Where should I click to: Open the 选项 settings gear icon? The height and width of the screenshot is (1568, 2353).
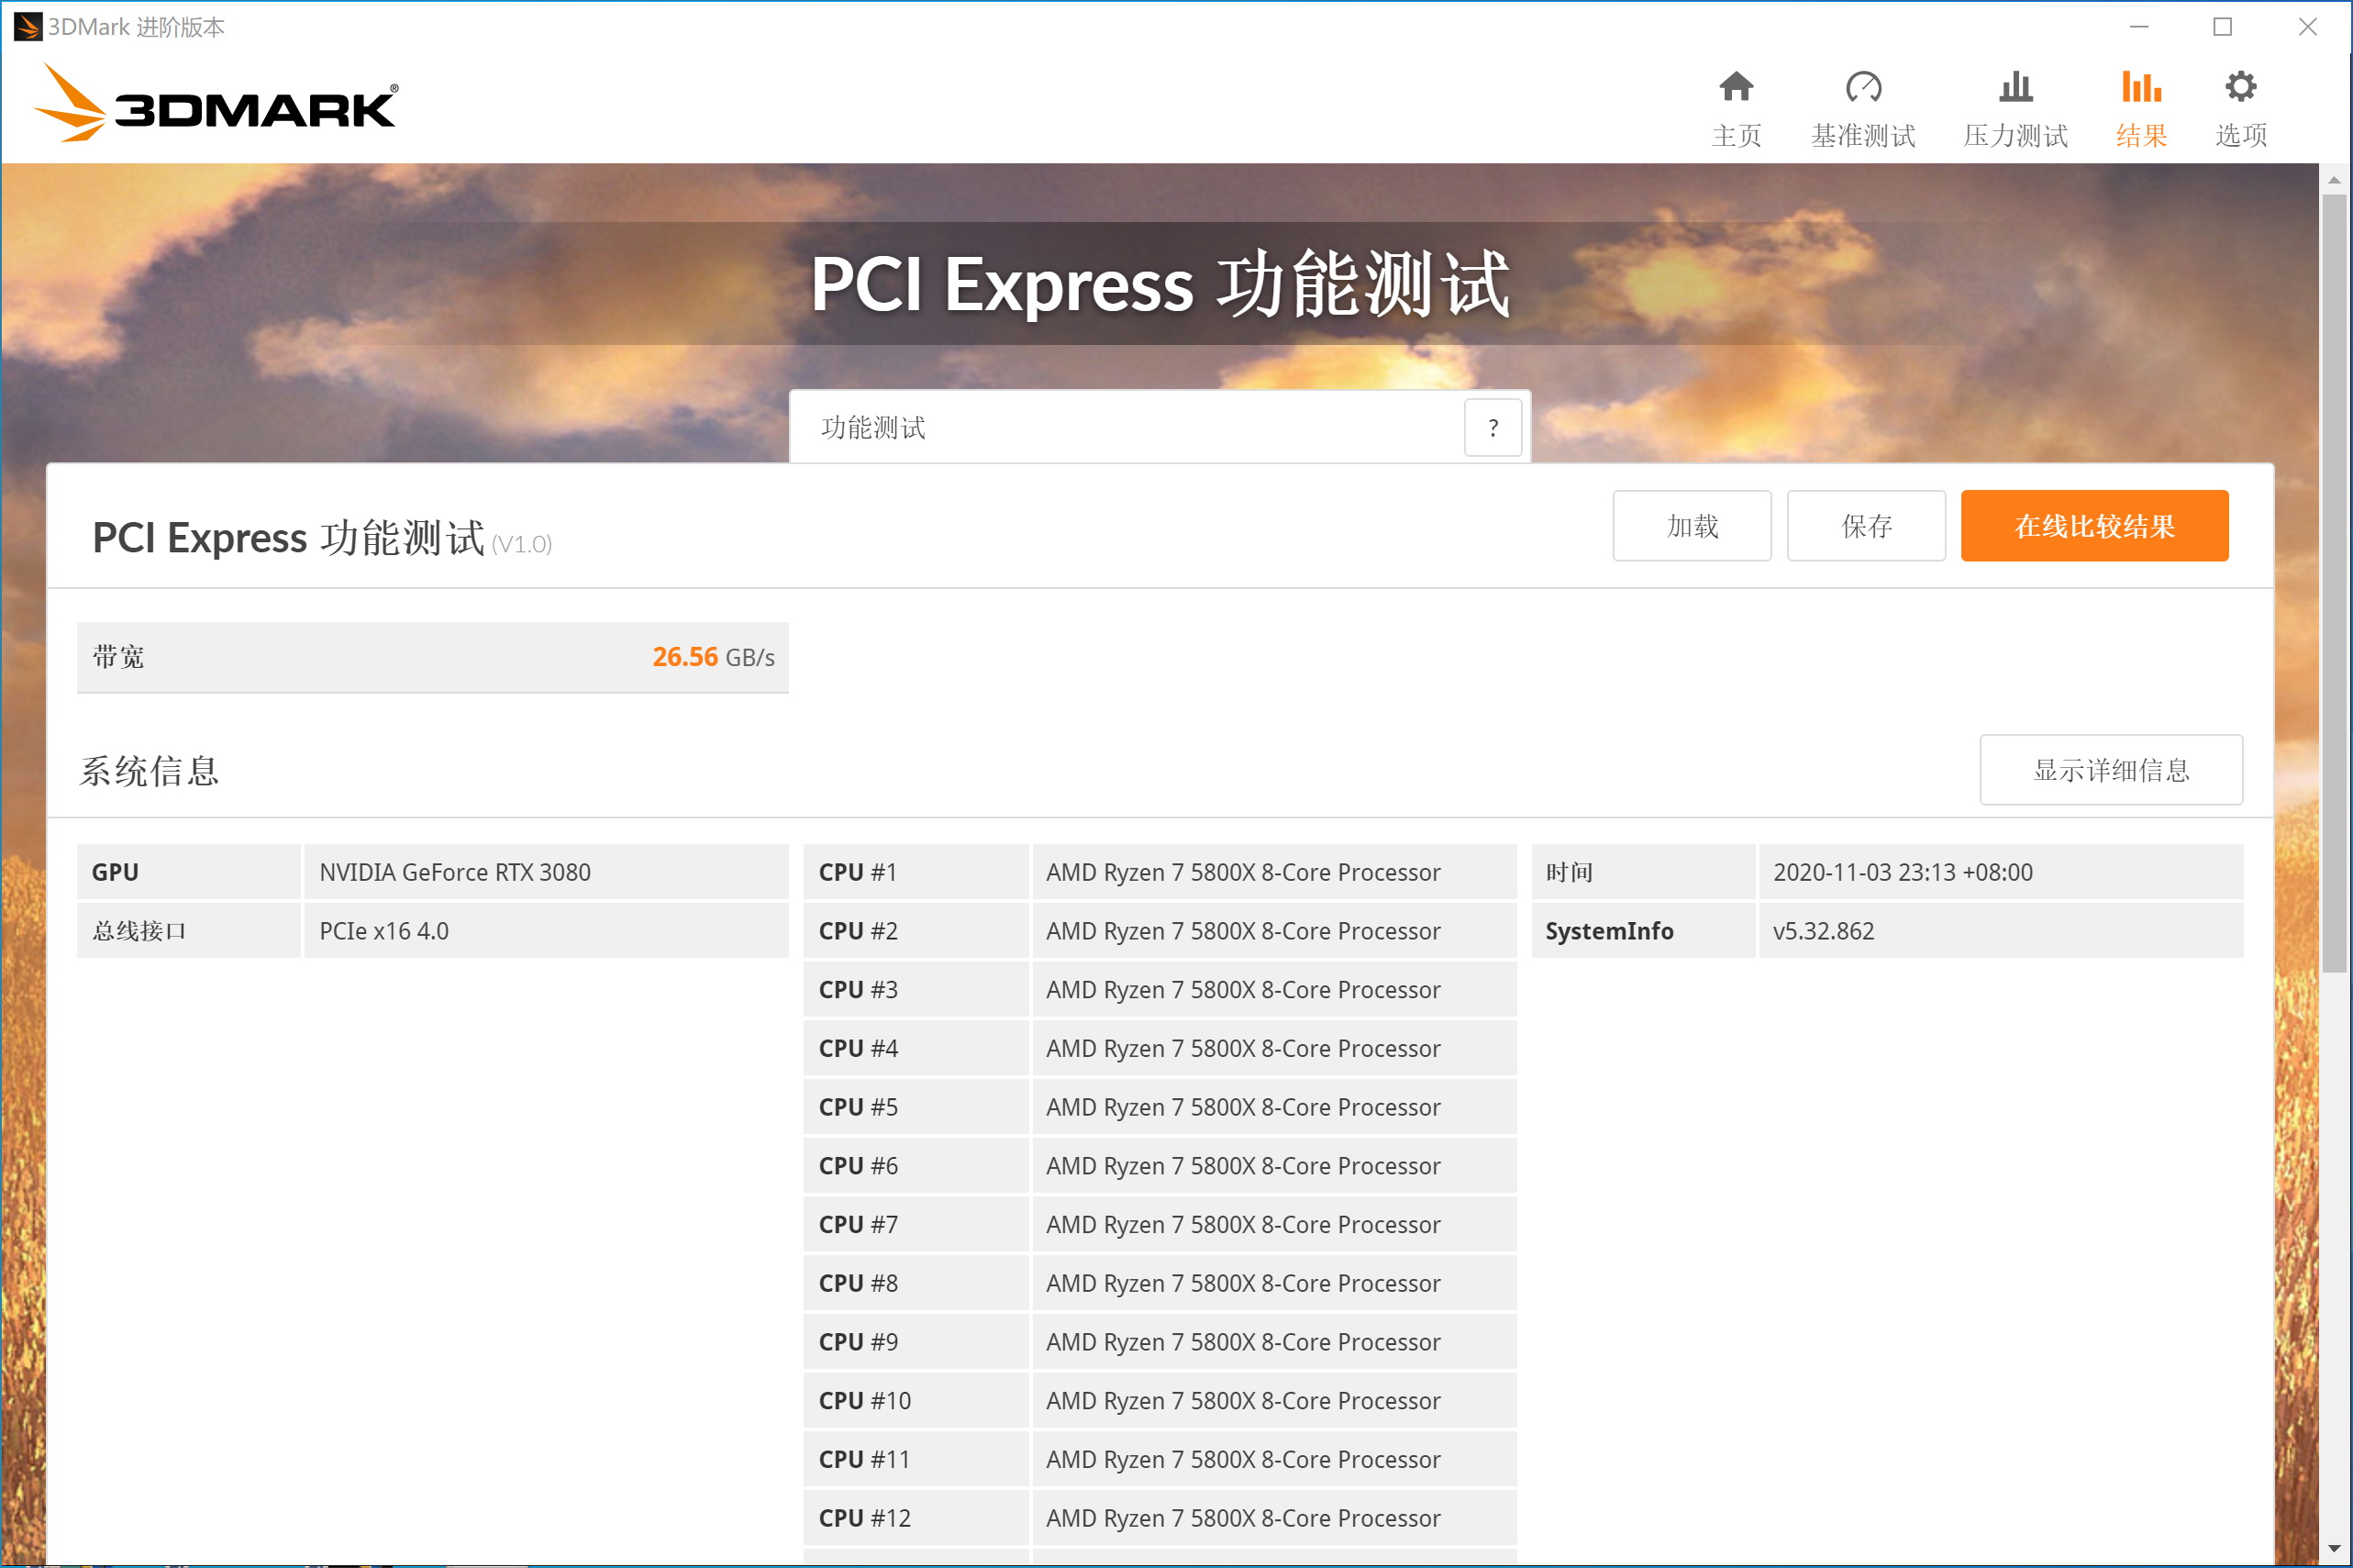point(2241,105)
